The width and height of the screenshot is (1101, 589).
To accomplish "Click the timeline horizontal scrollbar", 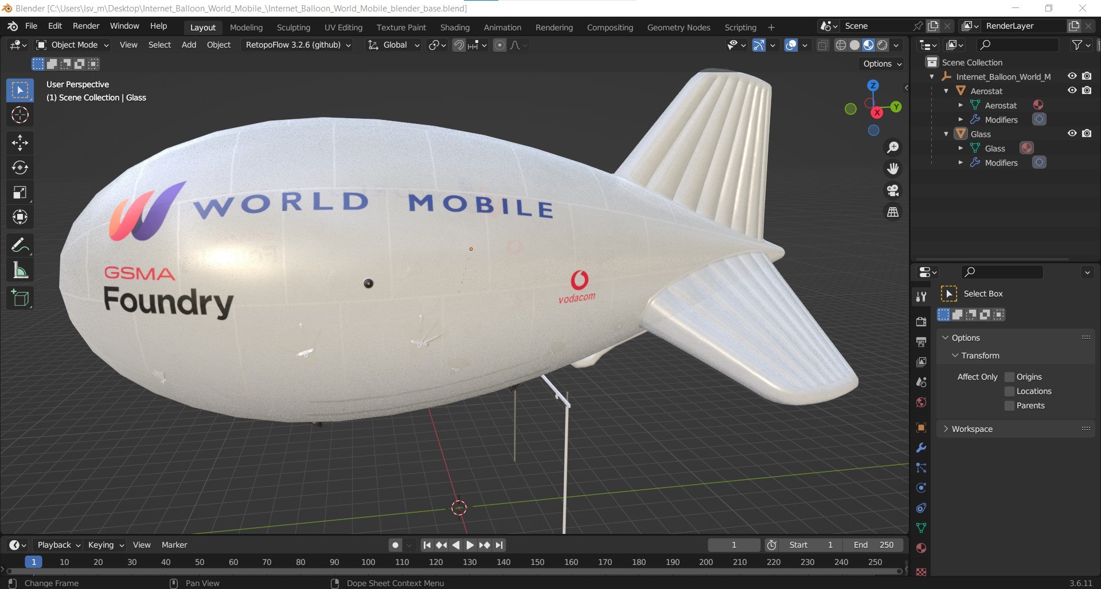I will [455, 571].
